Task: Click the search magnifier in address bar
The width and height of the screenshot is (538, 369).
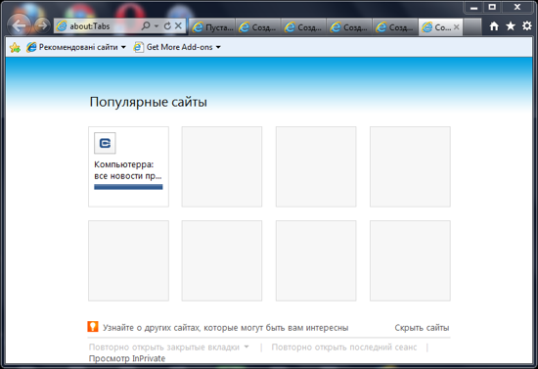Action: pyautogui.click(x=146, y=25)
